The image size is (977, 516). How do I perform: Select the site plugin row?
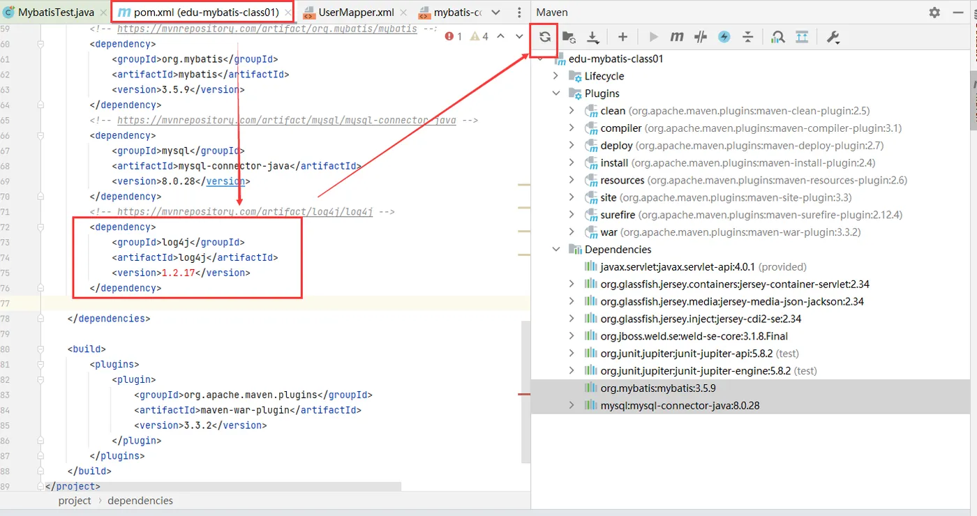point(751,197)
